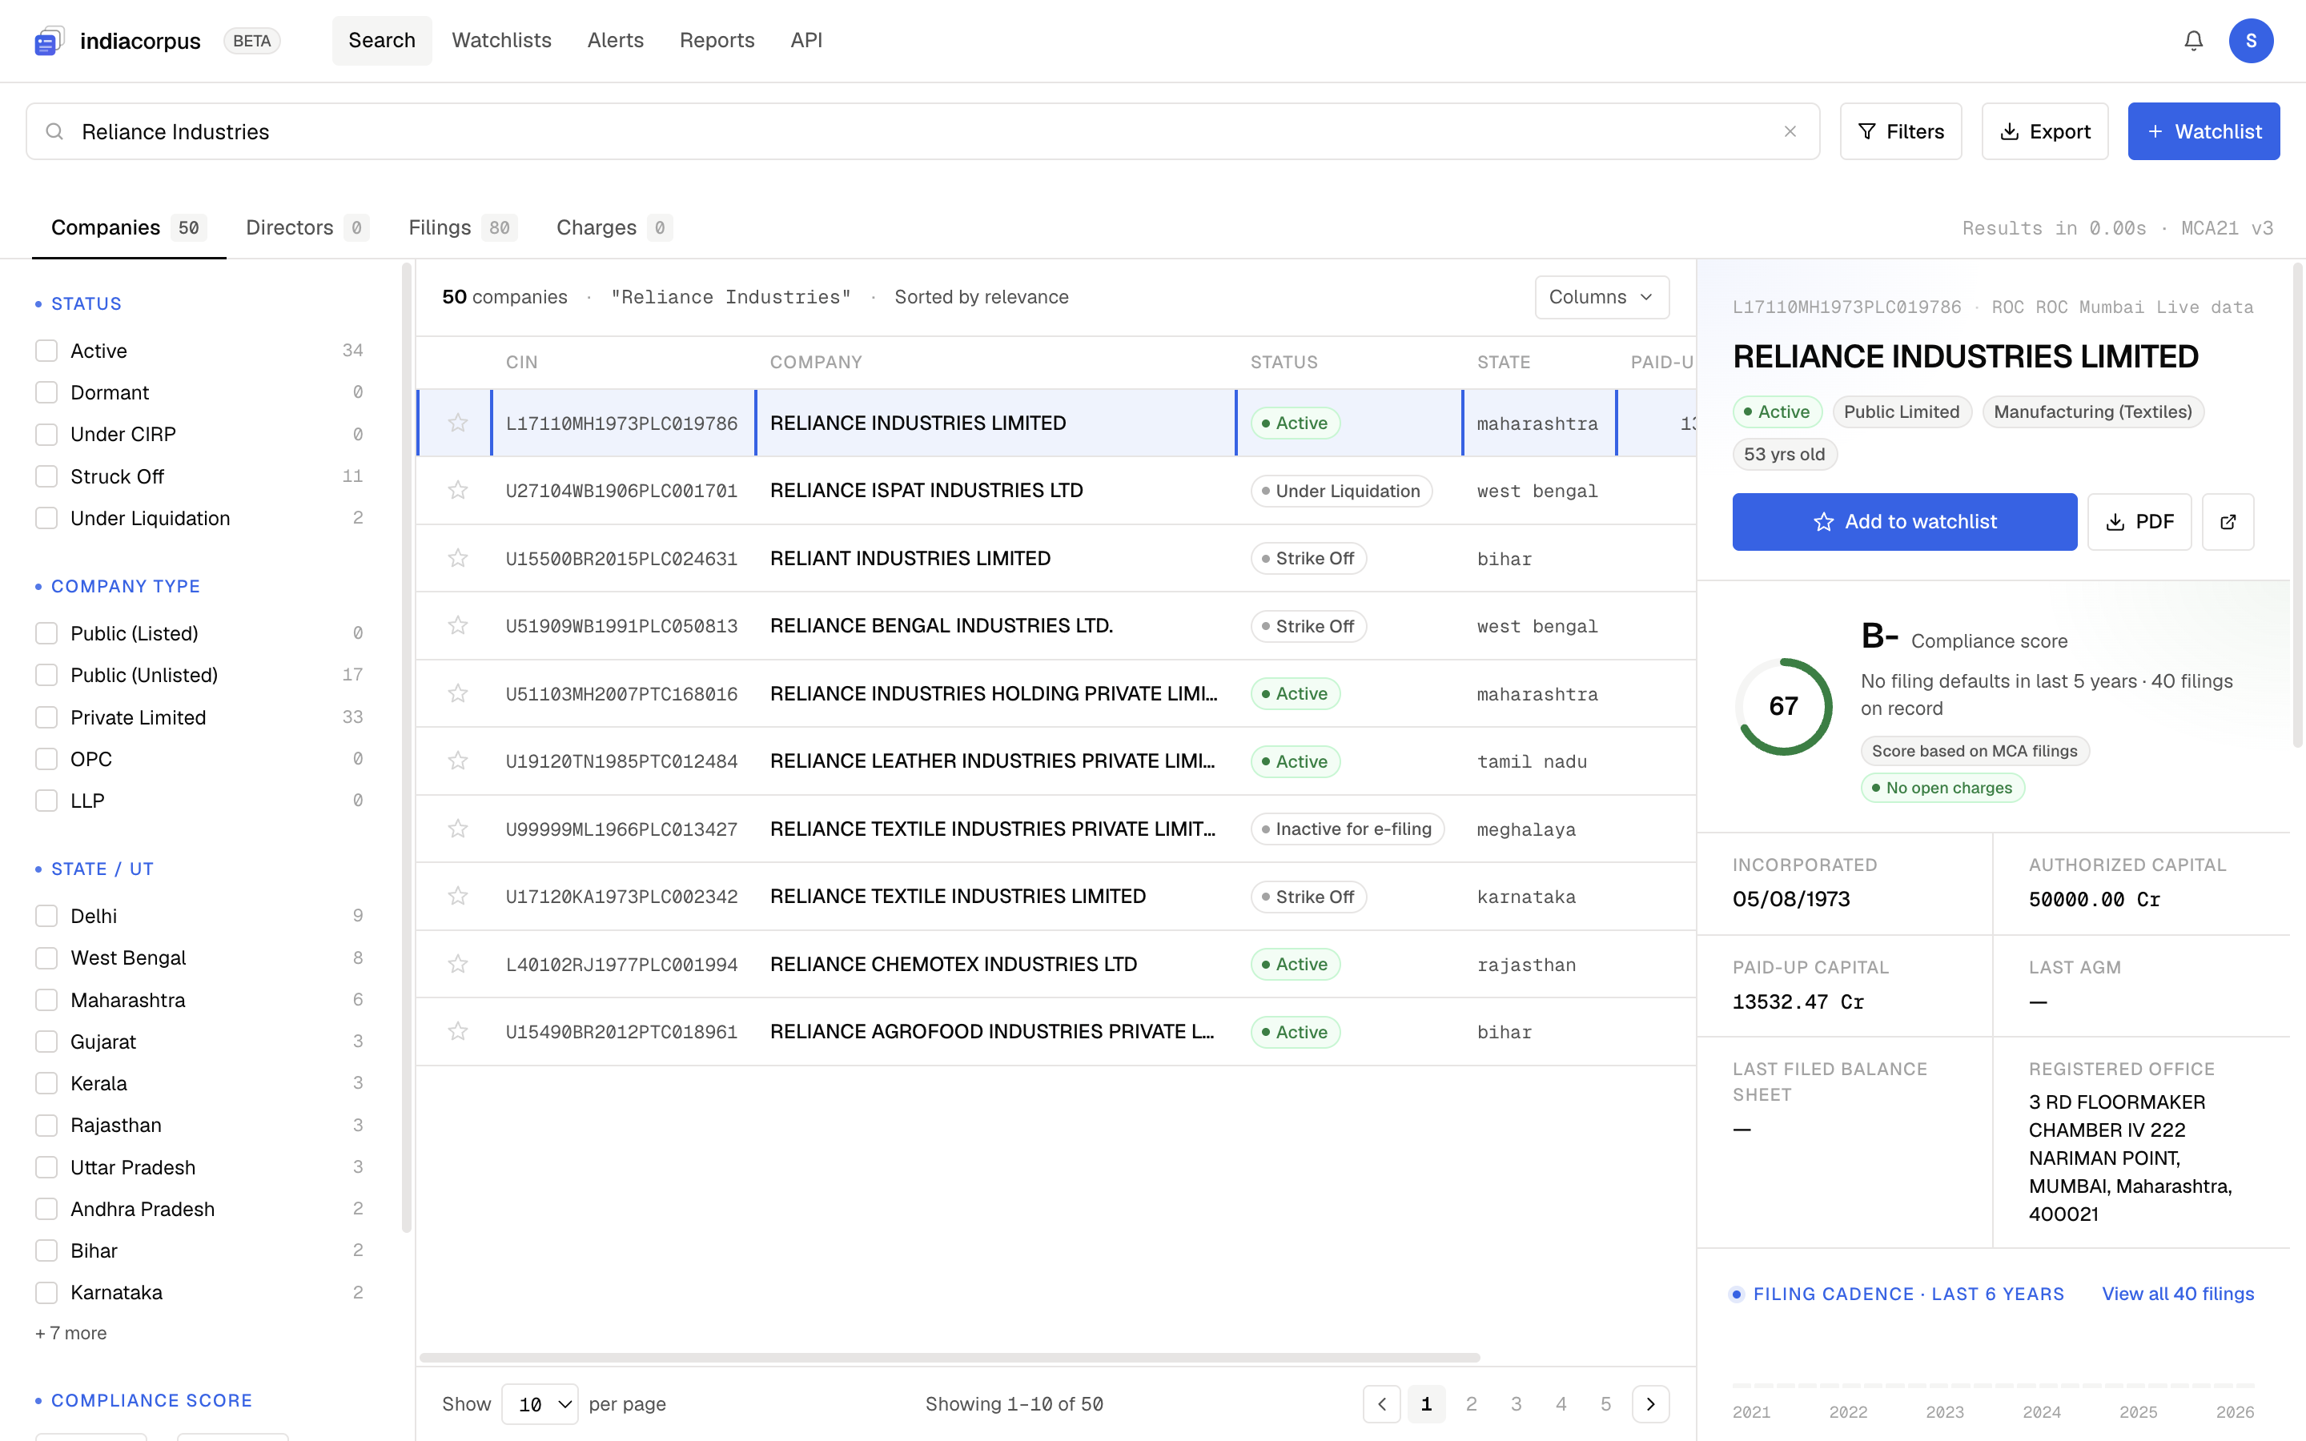Go to next results page

point(1650,1404)
